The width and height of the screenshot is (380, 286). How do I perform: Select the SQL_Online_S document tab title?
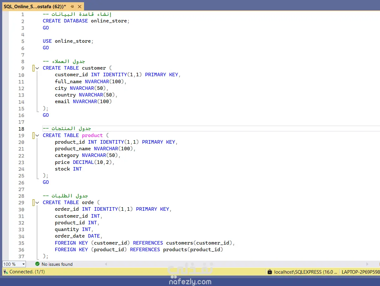[35, 6]
